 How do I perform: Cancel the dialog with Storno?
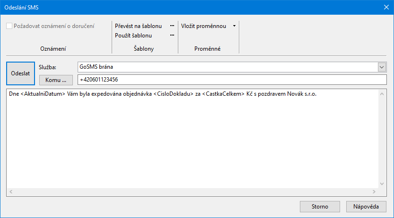(320, 207)
